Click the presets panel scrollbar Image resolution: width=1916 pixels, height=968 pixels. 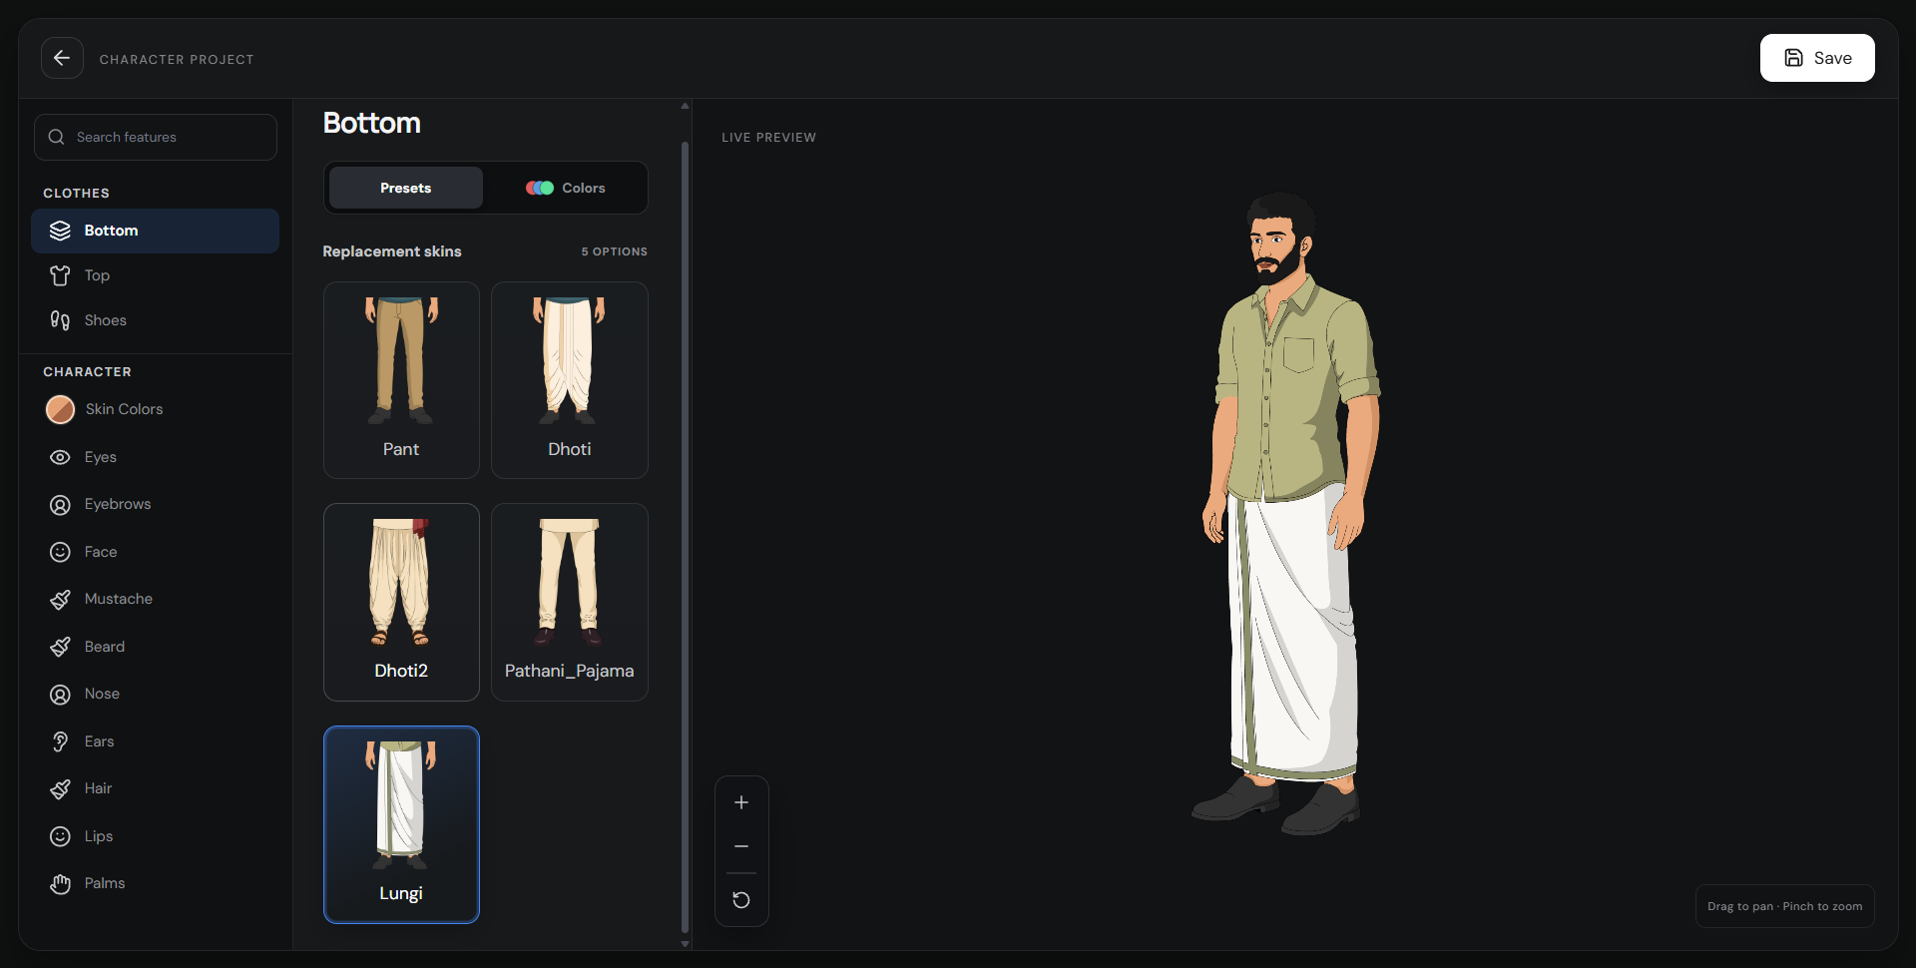685,536
